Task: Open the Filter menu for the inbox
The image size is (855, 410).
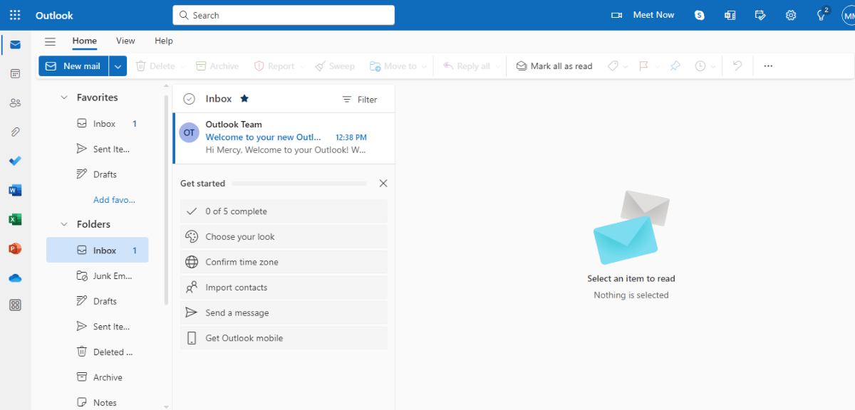Action: click(360, 99)
